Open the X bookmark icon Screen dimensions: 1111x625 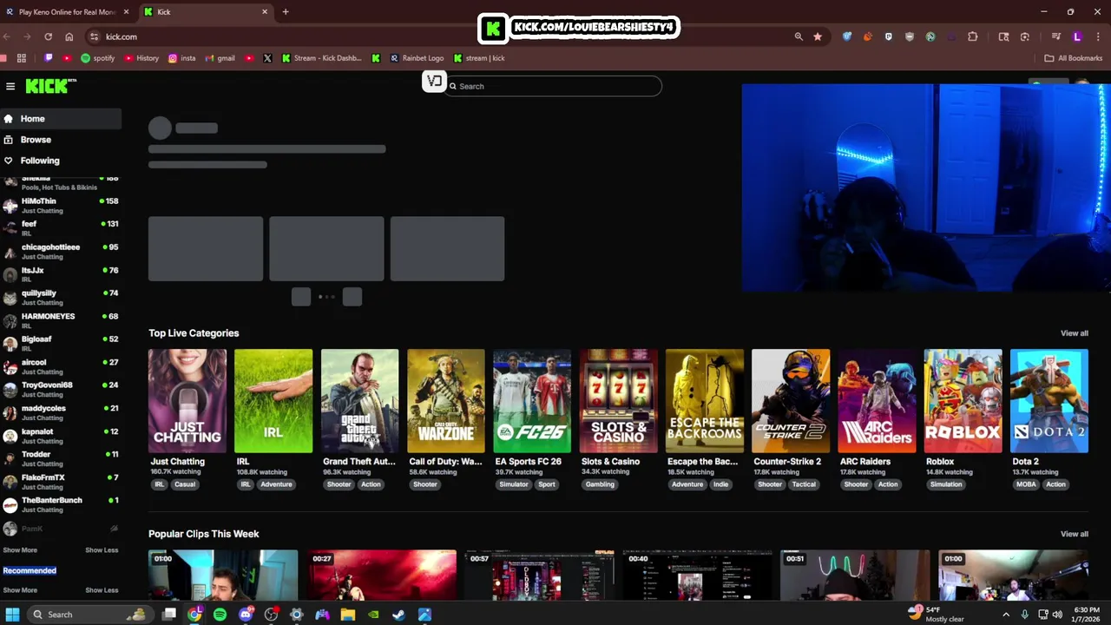267,58
